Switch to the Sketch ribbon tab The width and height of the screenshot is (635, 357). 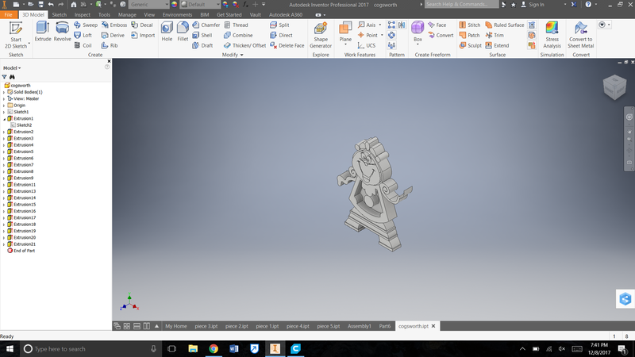coord(59,14)
